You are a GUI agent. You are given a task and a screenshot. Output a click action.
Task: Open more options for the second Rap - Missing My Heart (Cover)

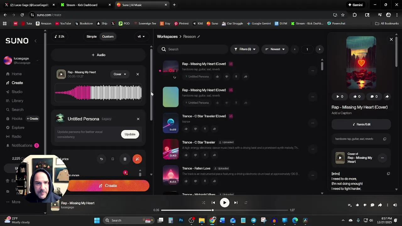click(x=312, y=97)
